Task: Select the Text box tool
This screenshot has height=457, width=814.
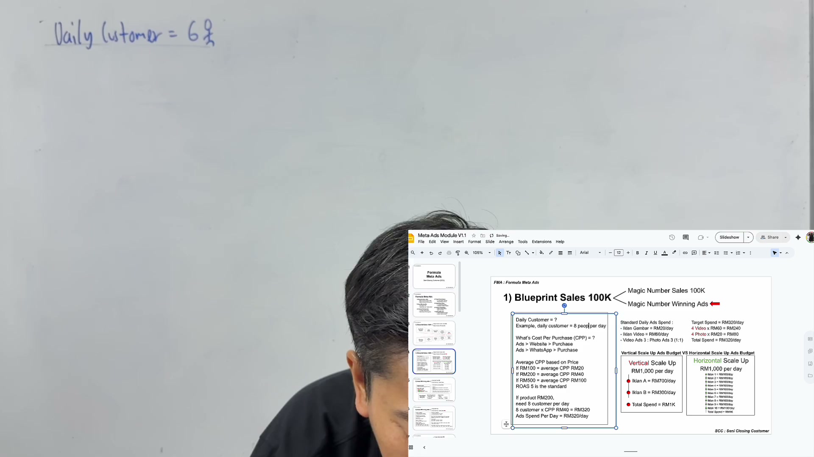Action: tap(509, 253)
